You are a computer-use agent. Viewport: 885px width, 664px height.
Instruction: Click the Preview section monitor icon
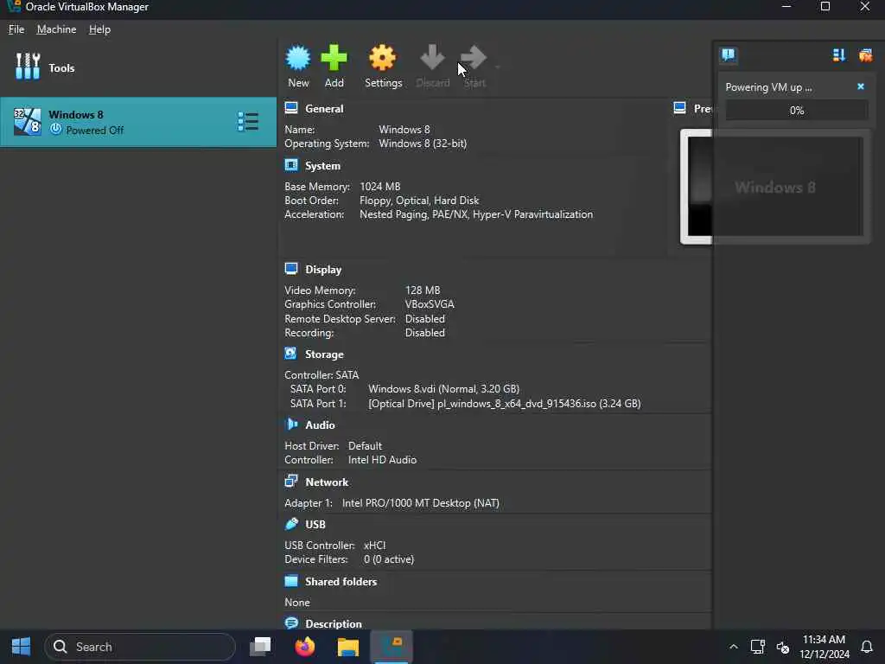tap(679, 107)
